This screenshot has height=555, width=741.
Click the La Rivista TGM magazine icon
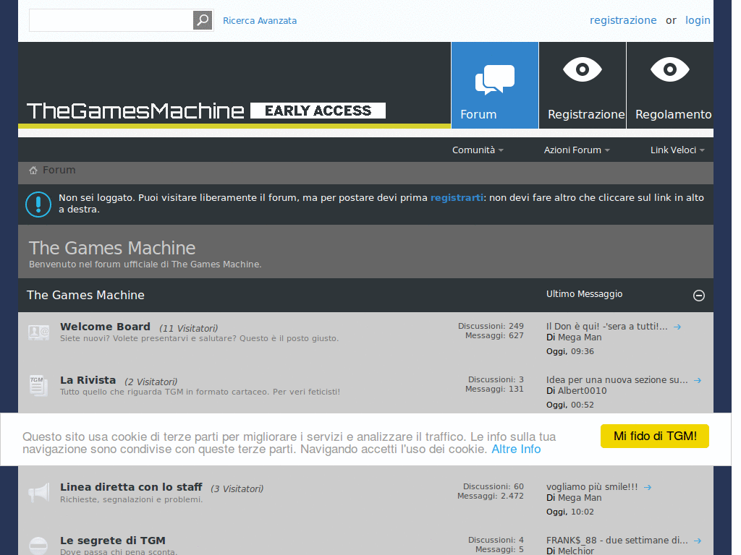coord(38,385)
